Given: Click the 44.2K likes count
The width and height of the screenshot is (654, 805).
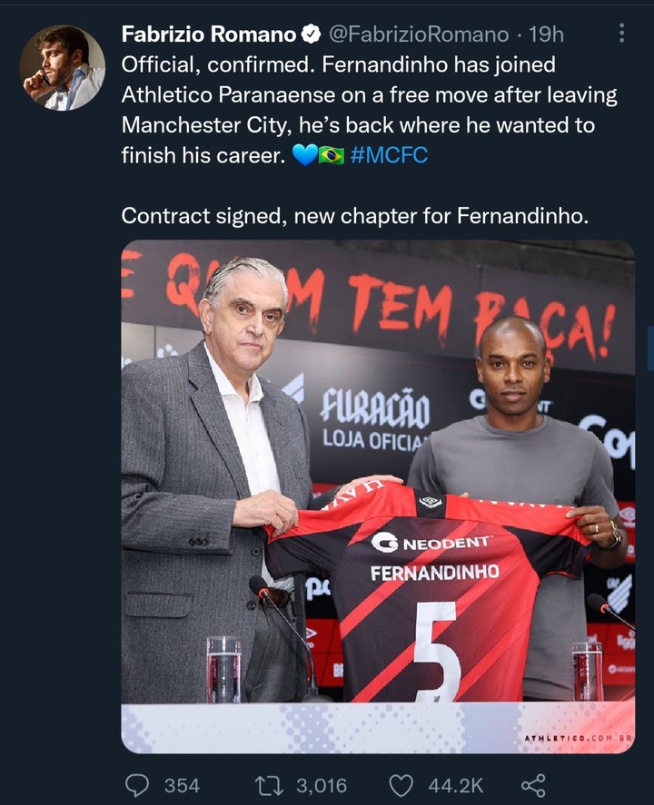Looking at the screenshot, I should [x=456, y=786].
